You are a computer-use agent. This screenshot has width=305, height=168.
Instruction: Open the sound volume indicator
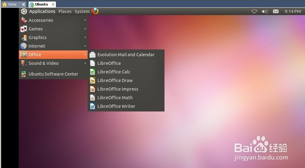[265, 11]
